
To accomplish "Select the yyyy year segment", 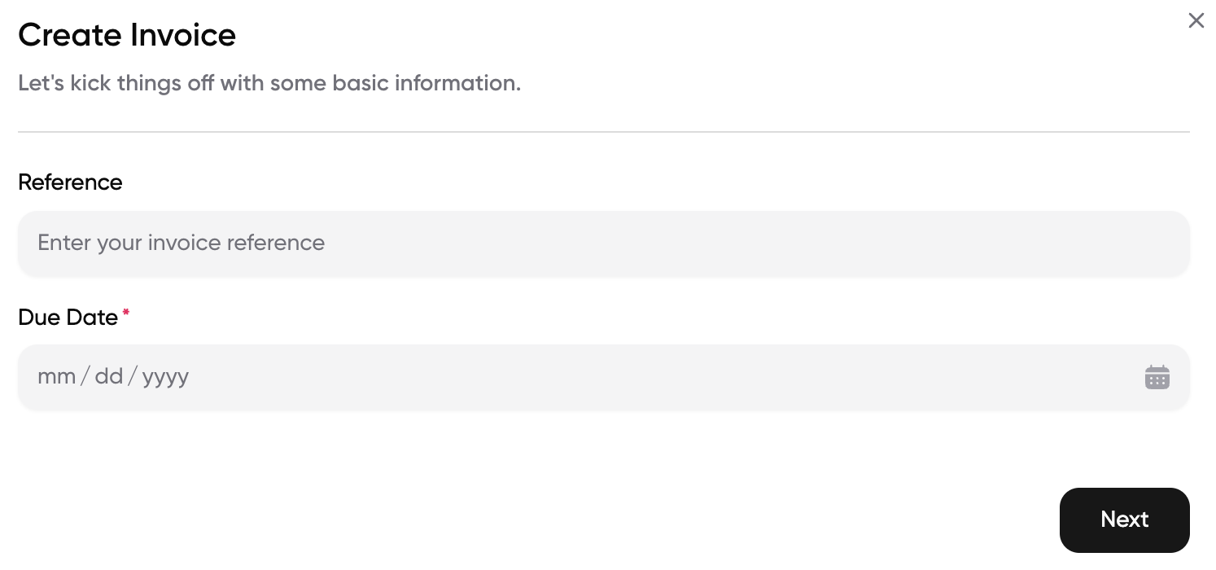I will coord(165,377).
